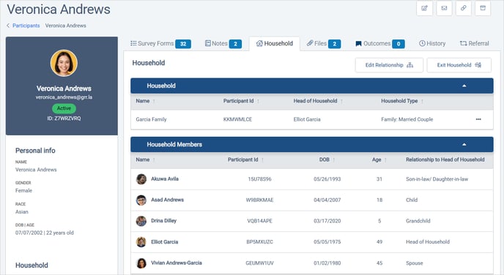The width and height of the screenshot is (504, 275).
Task: Click Family: Married Couple household type
Action: [x=407, y=119]
